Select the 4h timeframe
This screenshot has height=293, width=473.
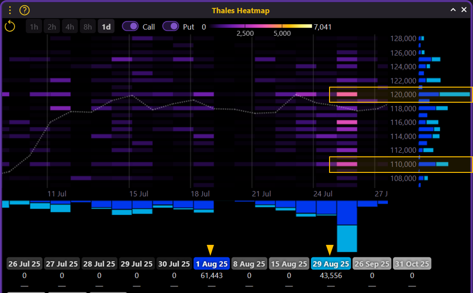click(70, 27)
